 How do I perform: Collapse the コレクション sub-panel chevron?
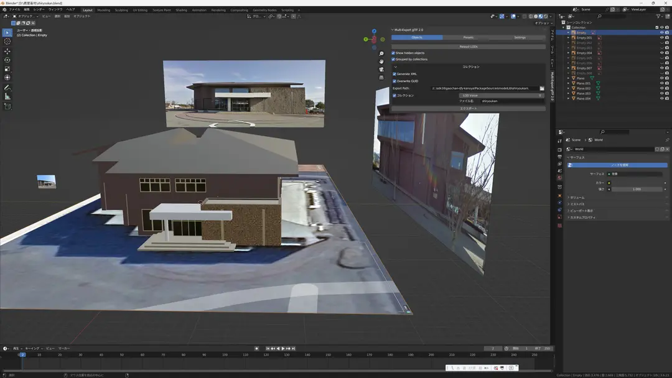pos(396,67)
